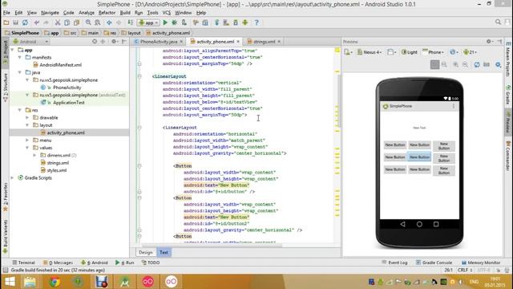Viewport: 513px width, 289px height.
Task: Open the Android project view dropdown
Action: pos(30,42)
